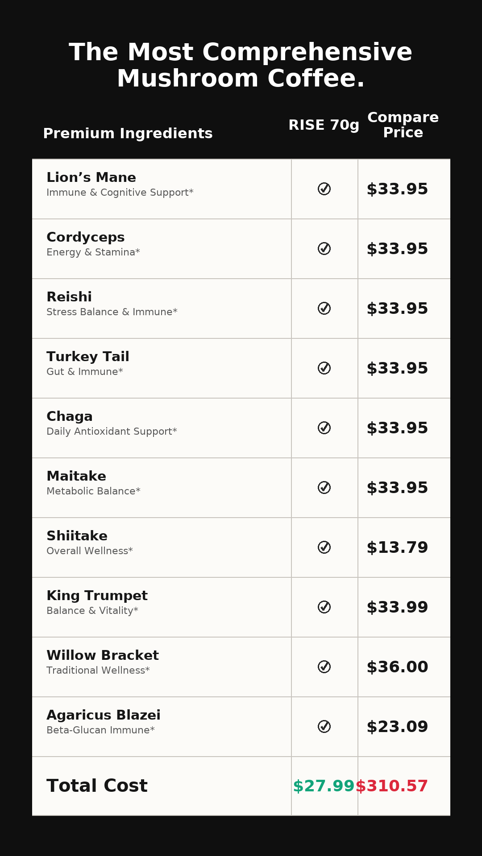Click the Willow Bracket checkmark icon
482x856 pixels.
point(324,667)
